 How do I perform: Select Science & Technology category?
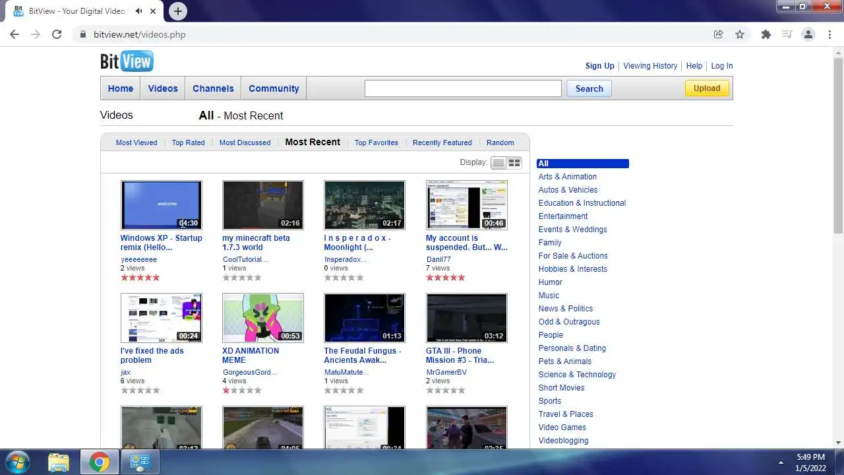pyautogui.click(x=577, y=375)
